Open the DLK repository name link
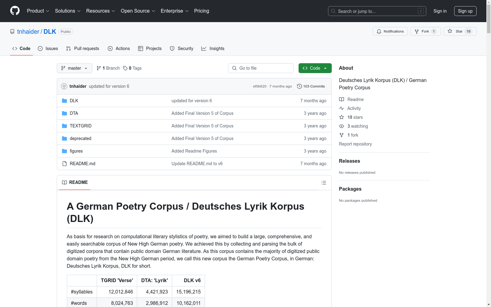Screen dimensions: 491x307 [x=50, y=32]
